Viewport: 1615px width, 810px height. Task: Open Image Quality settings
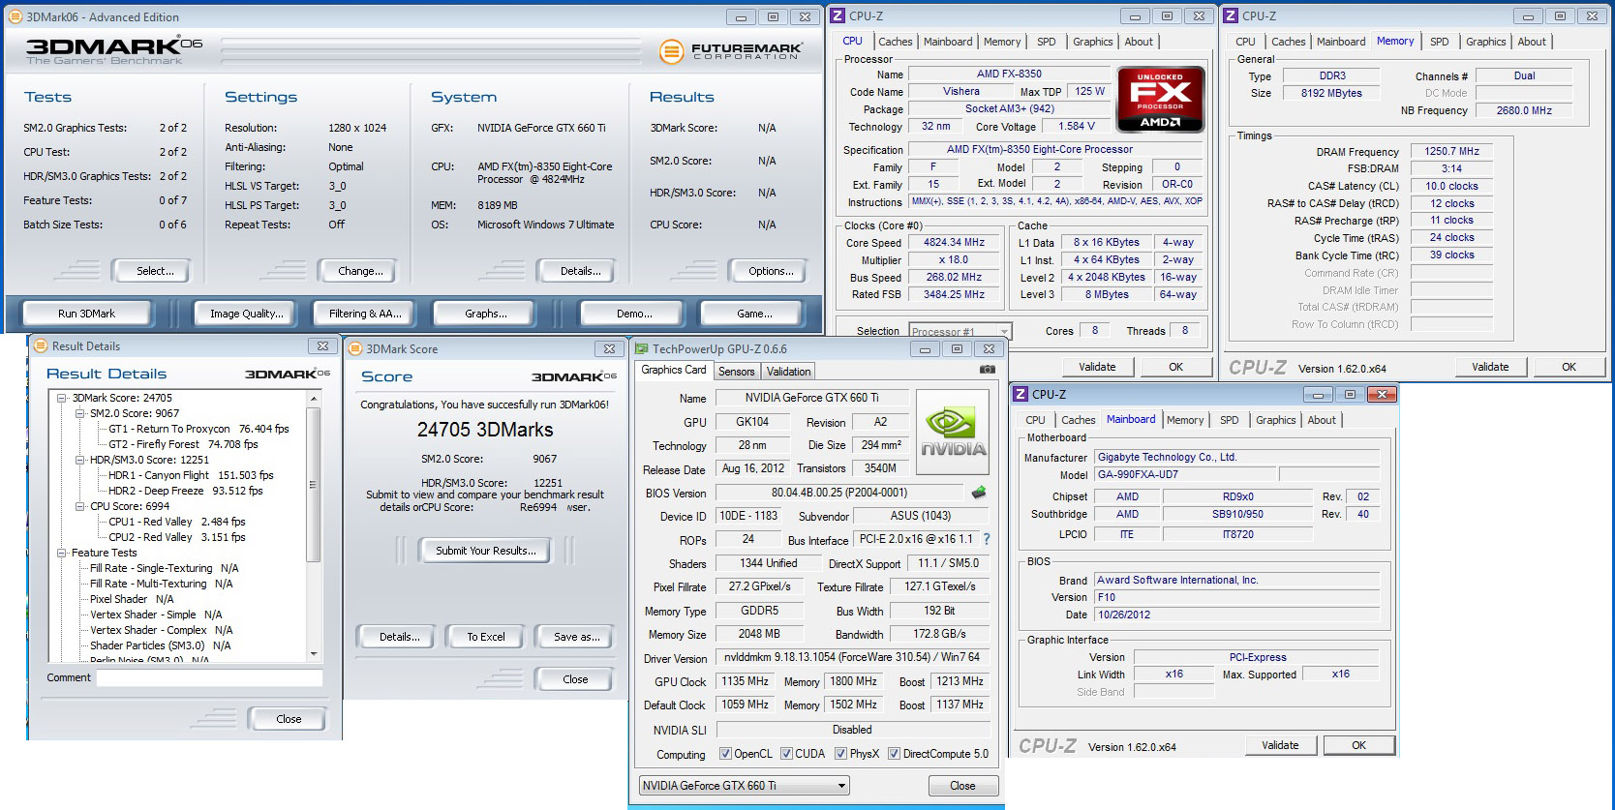click(247, 314)
